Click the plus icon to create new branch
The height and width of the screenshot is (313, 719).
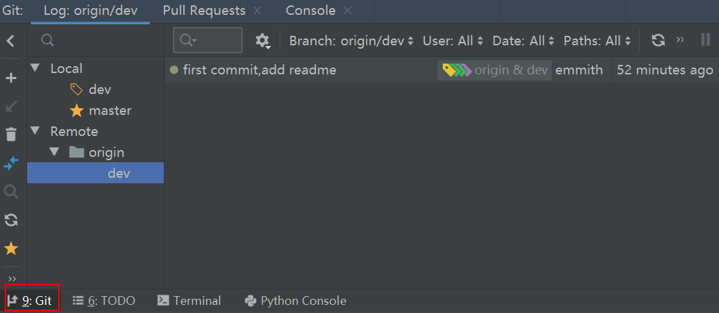(x=11, y=78)
